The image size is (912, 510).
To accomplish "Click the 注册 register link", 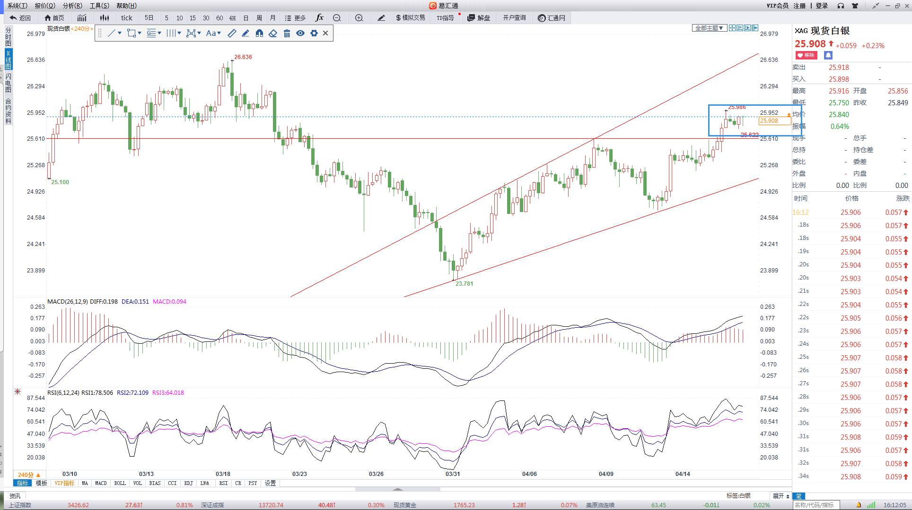I will click(799, 6).
